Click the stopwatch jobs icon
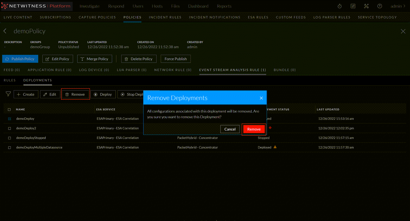The width and height of the screenshot is (410, 221). tap(340, 6)
